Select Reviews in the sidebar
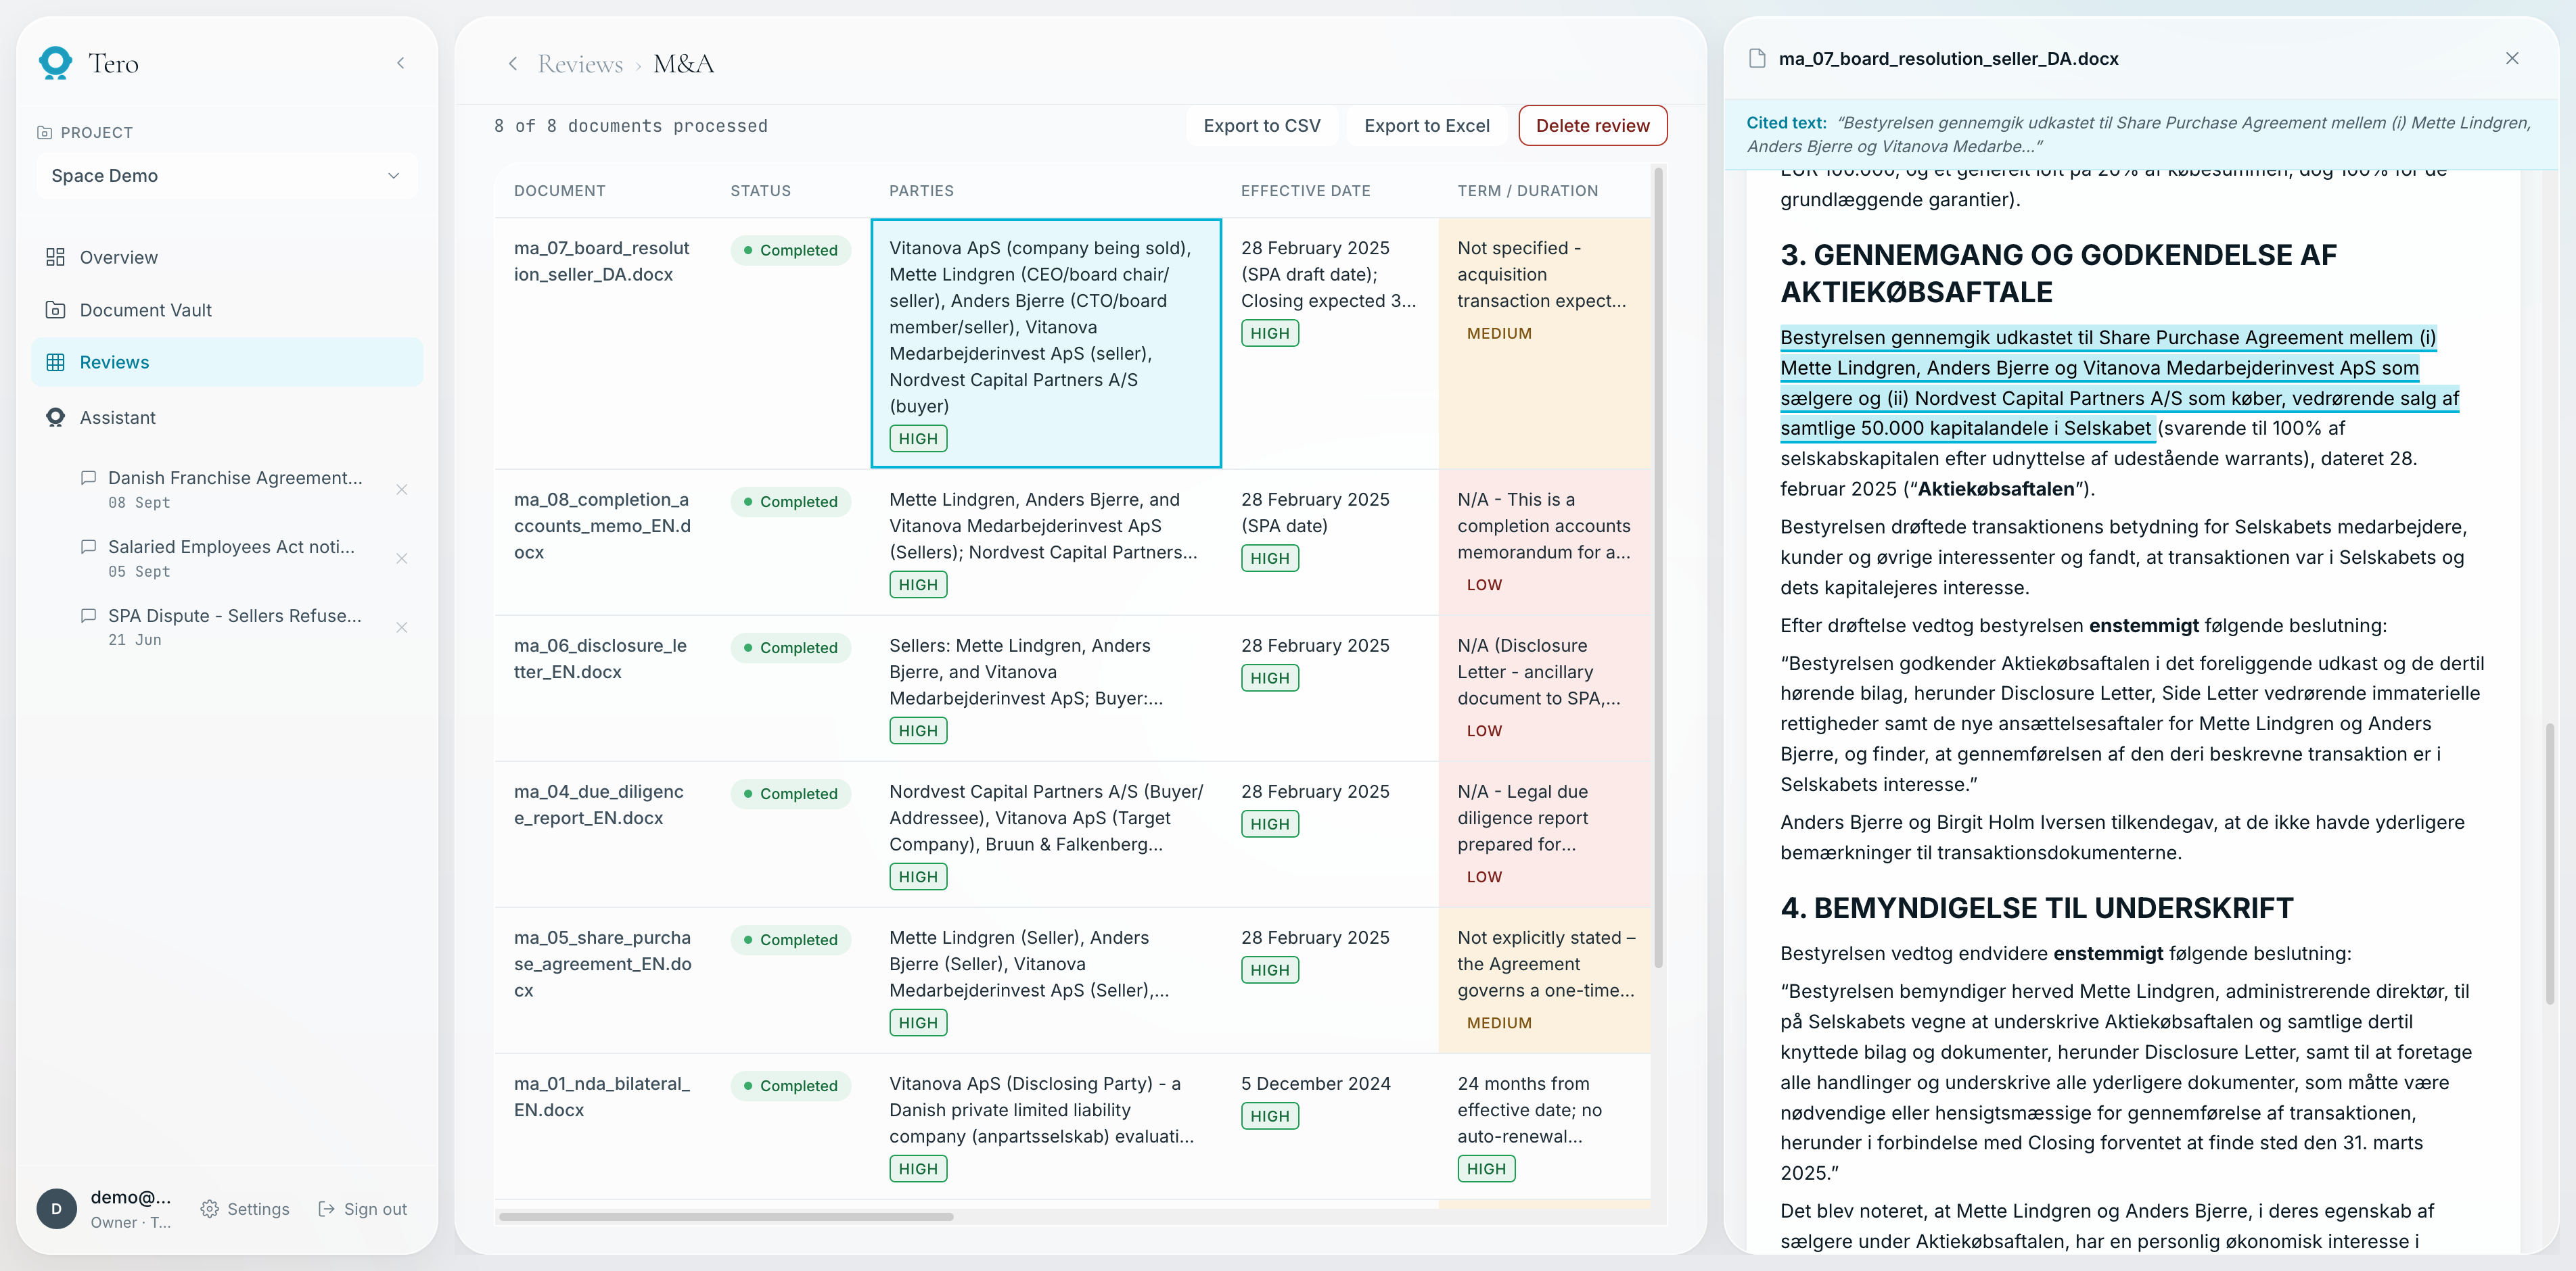This screenshot has height=1271, width=2576. coord(227,362)
